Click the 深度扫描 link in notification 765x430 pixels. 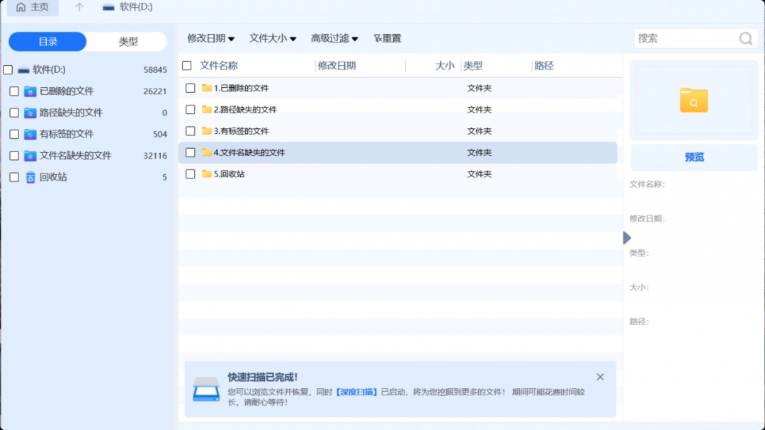pyautogui.click(x=356, y=392)
